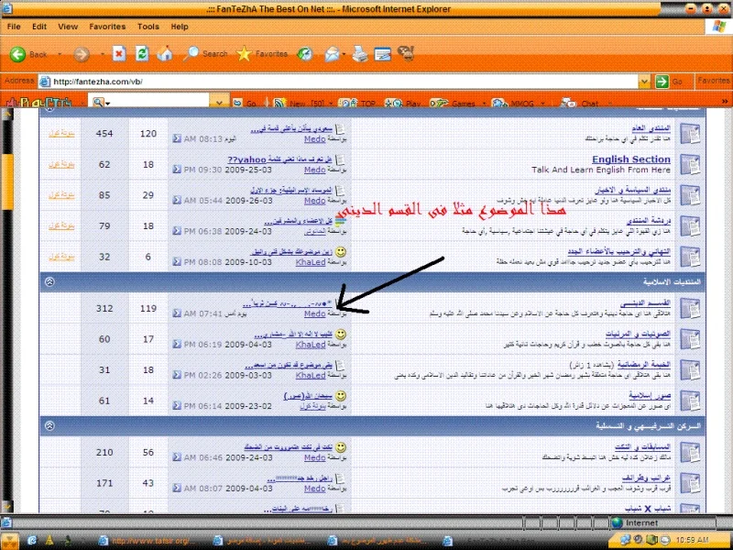The image size is (733, 550).
Task: Open the Tools menu
Action: [x=148, y=27]
